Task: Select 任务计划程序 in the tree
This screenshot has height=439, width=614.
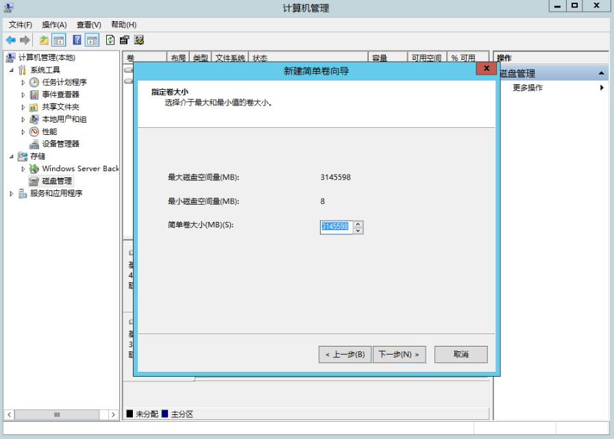Action: tap(64, 82)
